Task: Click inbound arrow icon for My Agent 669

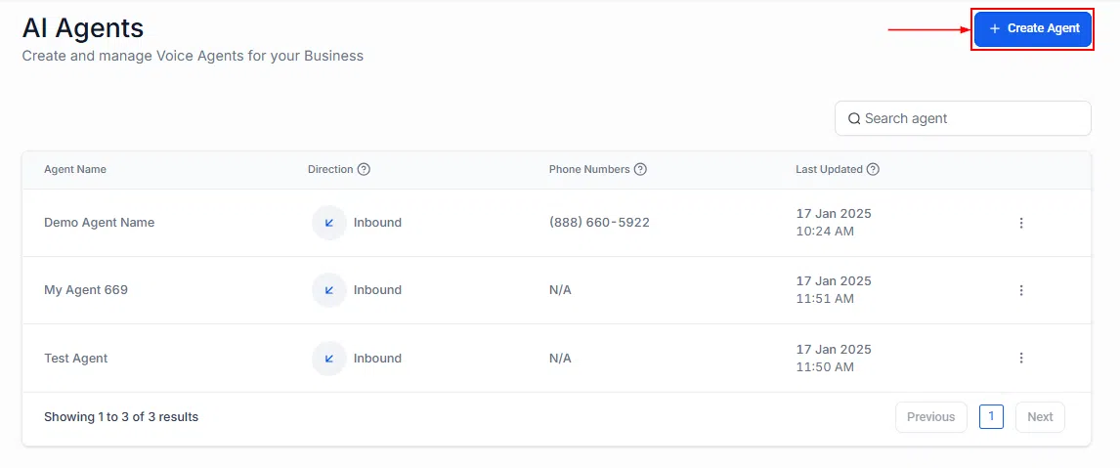Action: click(329, 290)
